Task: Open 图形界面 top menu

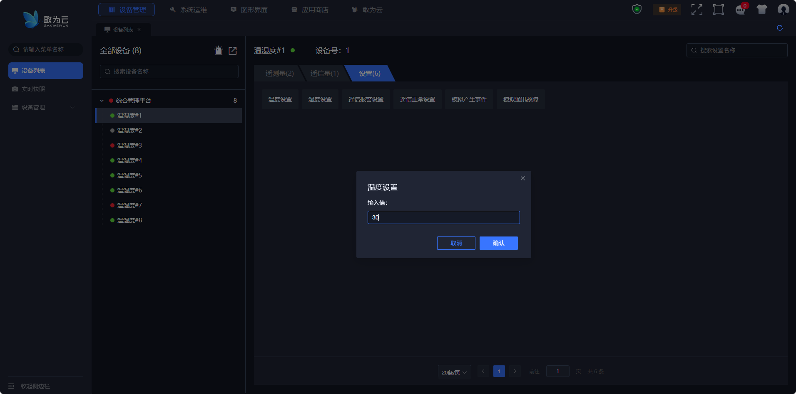Action: pos(249,10)
